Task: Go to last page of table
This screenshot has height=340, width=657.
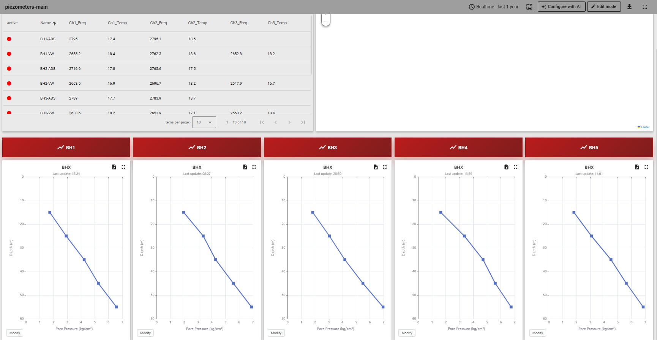Action: (303, 122)
